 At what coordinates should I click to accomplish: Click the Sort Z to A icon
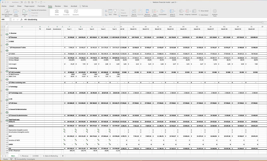pyautogui.click(x=106, y=15)
